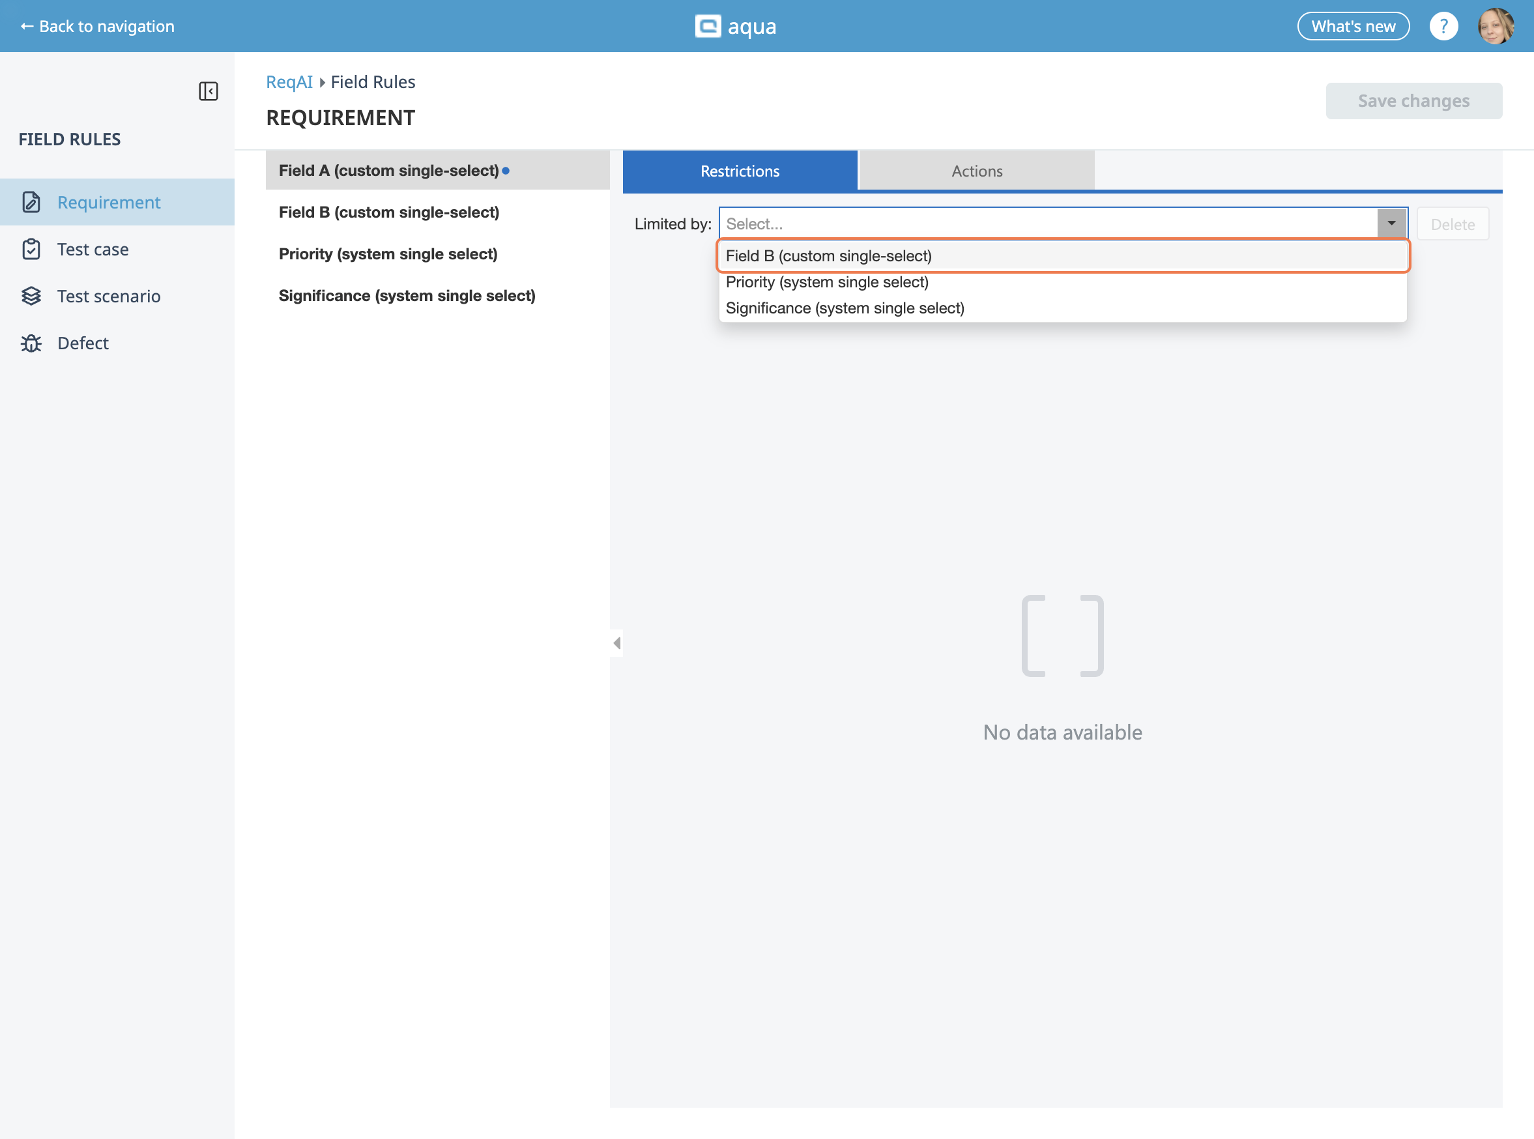Click the What's new button
The width and height of the screenshot is (1534, 1139).
1353,26
